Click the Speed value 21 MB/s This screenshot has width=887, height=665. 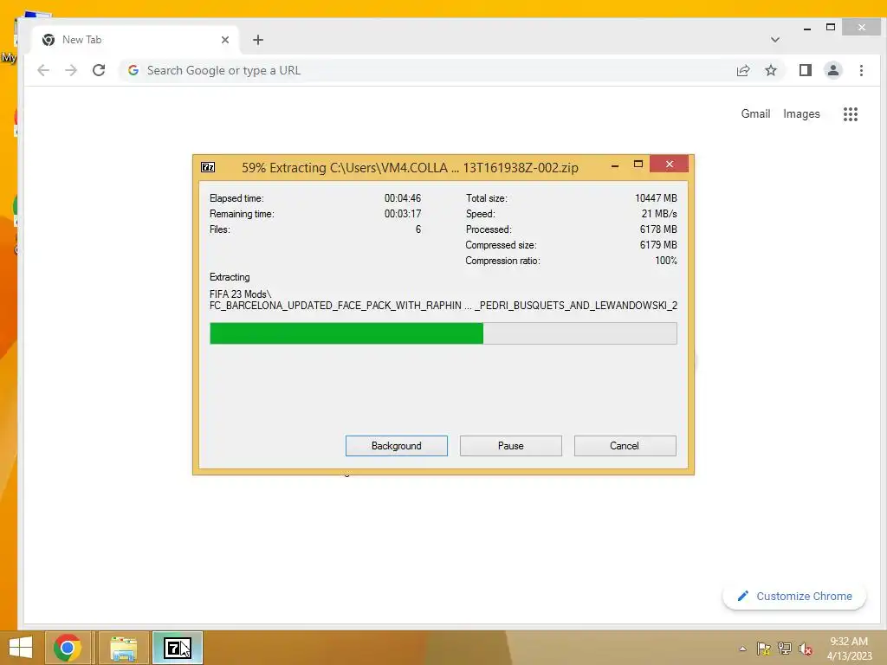tap(659, 214)
